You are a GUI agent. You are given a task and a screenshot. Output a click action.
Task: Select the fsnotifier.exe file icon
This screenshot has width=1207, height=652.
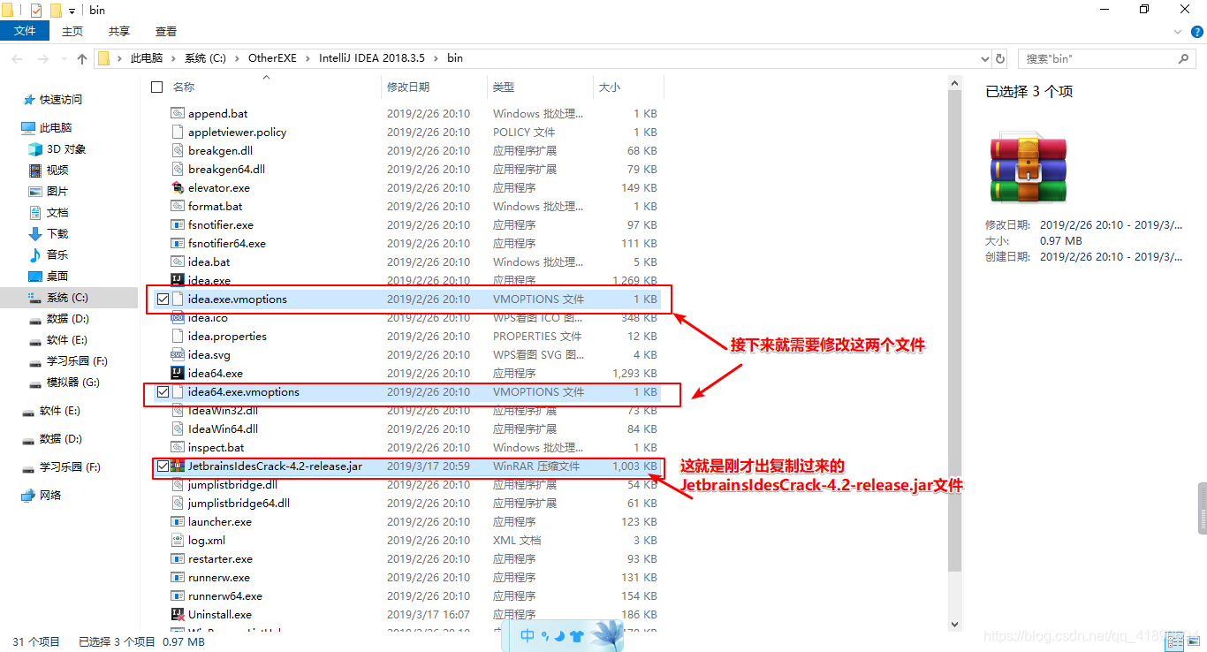[x=178, y=224]
